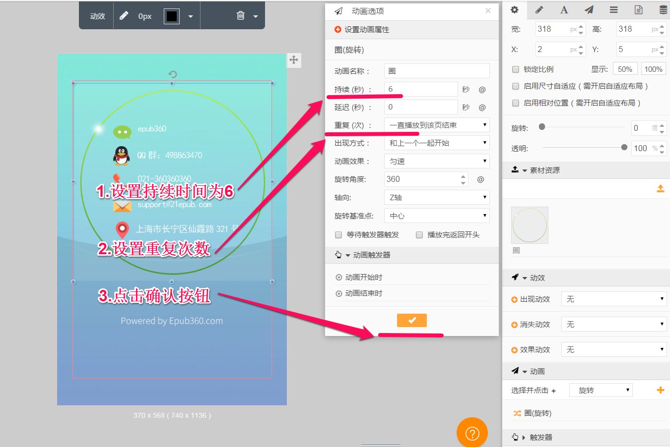The width and height of the screenshot is (670, 447).
Task: Enable the 播放完返回开头 checkbox
Action: coord(419,235)
